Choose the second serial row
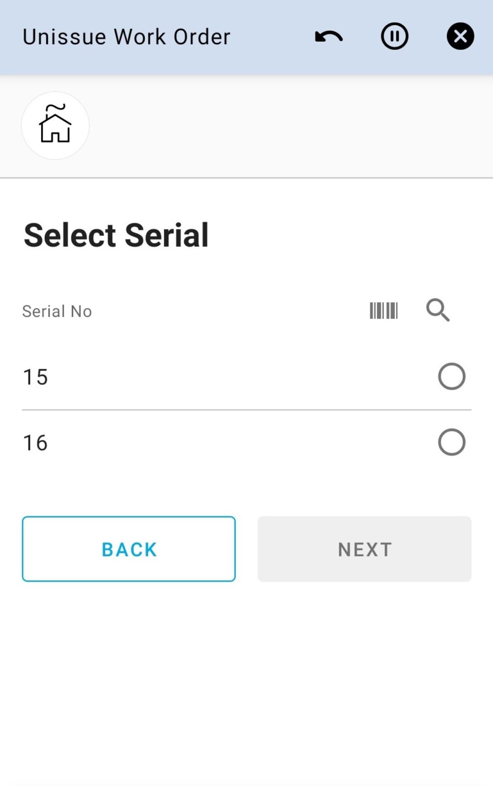This screenshot has width=493, height=786. [246, 443]
